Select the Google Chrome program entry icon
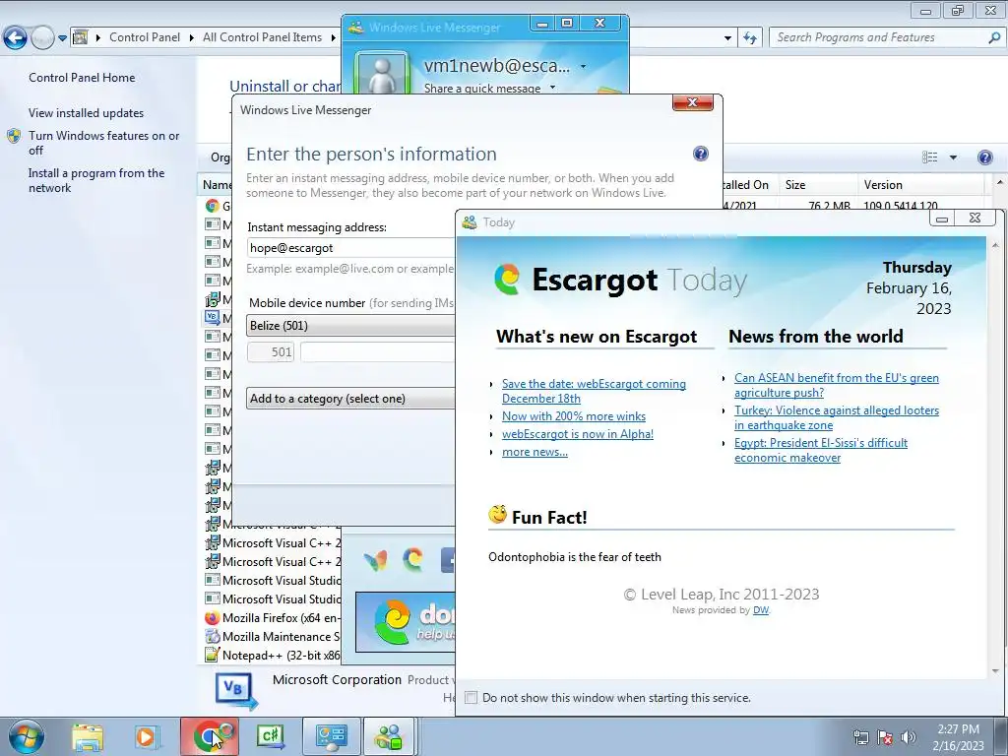 pos(213,206)
